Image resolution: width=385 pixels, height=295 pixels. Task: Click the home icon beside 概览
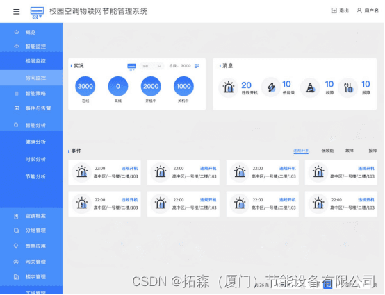[17, 32]
